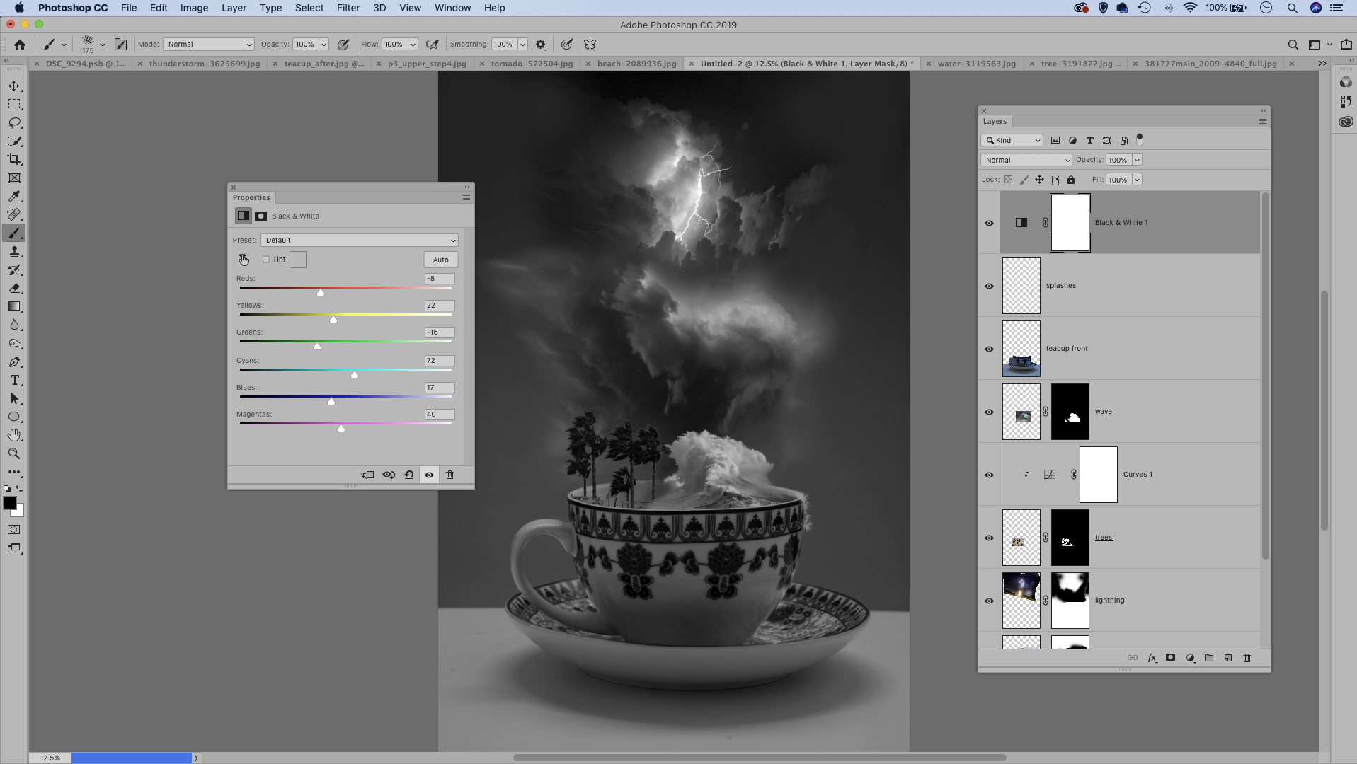The height and width of the screenshot is (764, 1357).
Task: Select the Zoom tool in toolbar
Action: pos(14,453)
